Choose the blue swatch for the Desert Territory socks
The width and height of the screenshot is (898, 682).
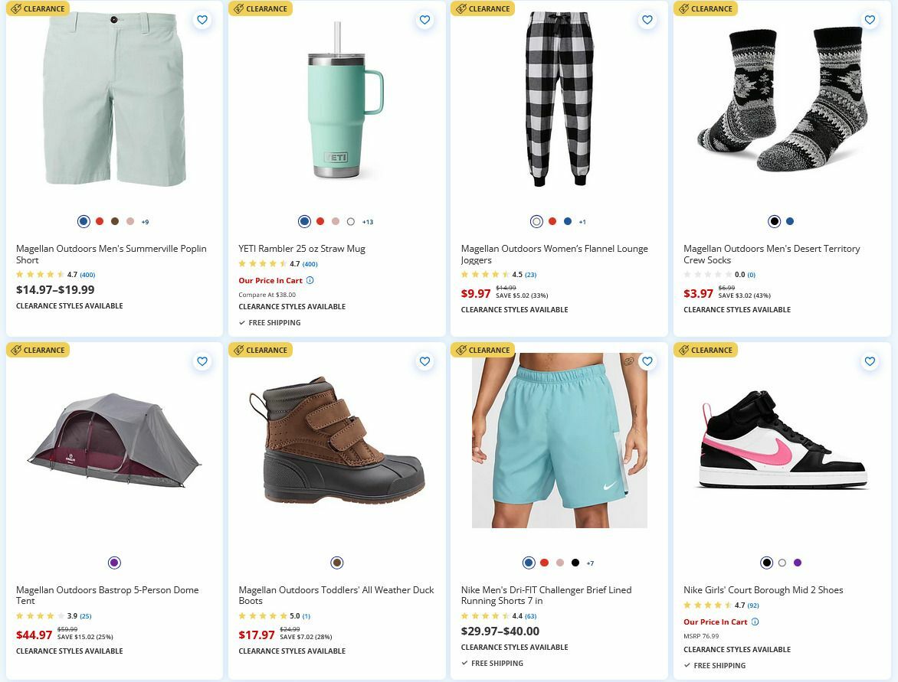click(x=789, y=221)
